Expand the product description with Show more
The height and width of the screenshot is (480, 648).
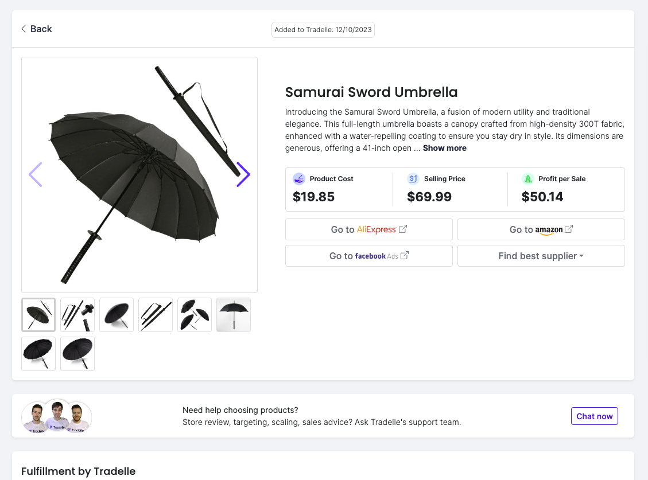pos(444,148)
